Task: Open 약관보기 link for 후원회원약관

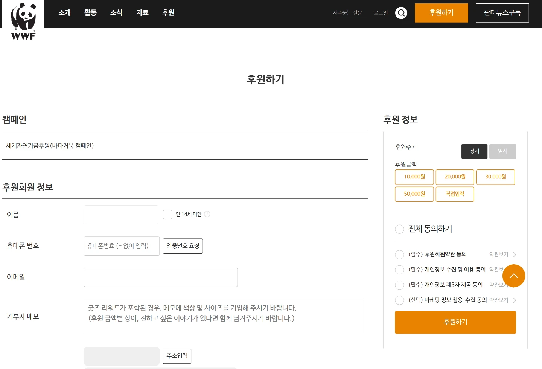Action: pos(499,255)
